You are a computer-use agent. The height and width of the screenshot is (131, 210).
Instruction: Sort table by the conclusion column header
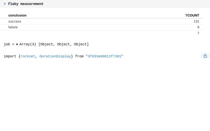(17, 15)
